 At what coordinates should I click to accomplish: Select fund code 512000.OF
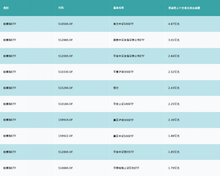pyautogui.click(x=65, y=56)
